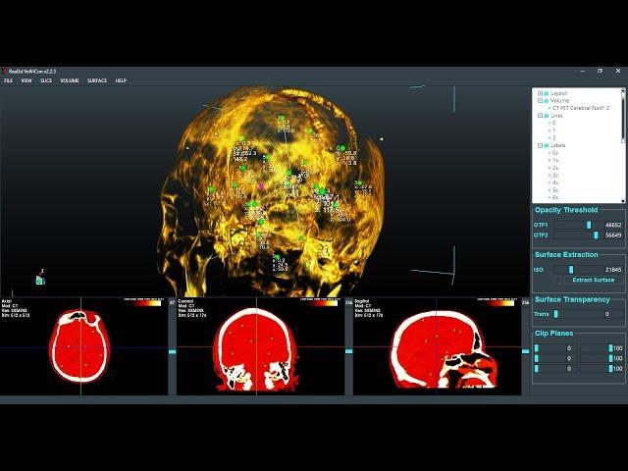628x471 pixels.
Task: Click the OTP2 opacity threshold slider handle
Action: tap(596, 235)
